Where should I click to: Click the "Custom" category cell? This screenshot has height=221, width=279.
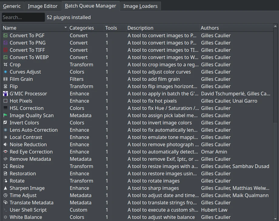(79, 210)
